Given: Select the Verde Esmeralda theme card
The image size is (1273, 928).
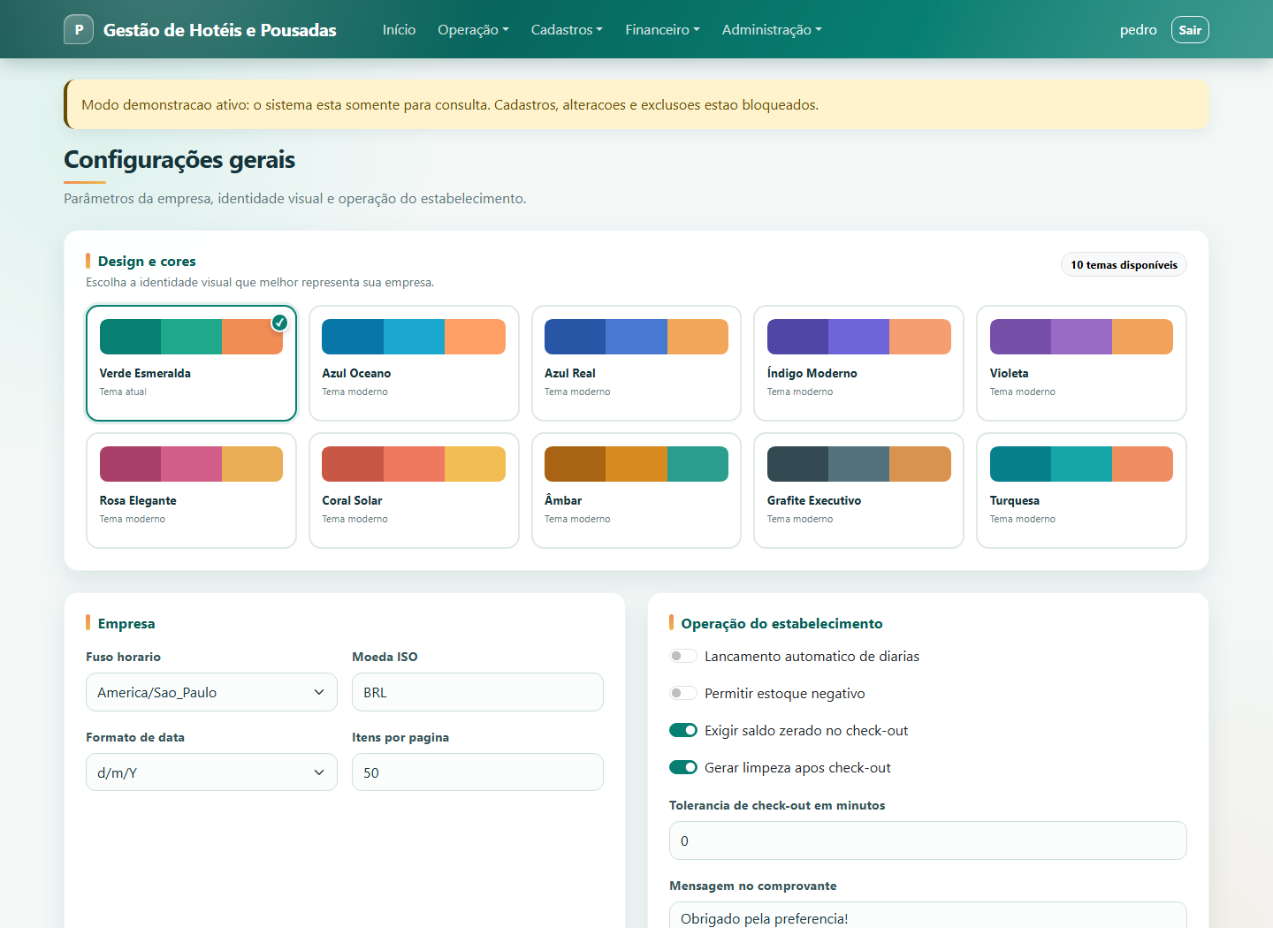Looking at the screenshot, I should coord(191,363).
